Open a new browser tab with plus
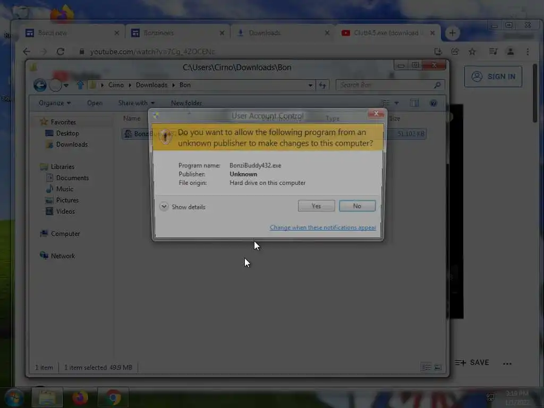 click(452, 33)
